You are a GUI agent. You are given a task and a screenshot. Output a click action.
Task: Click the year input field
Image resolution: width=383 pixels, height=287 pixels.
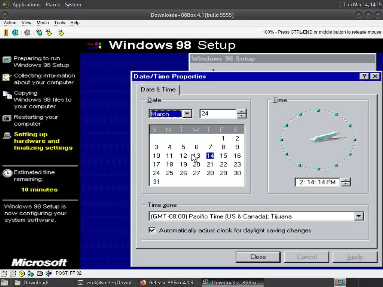(x=218, y=114)
